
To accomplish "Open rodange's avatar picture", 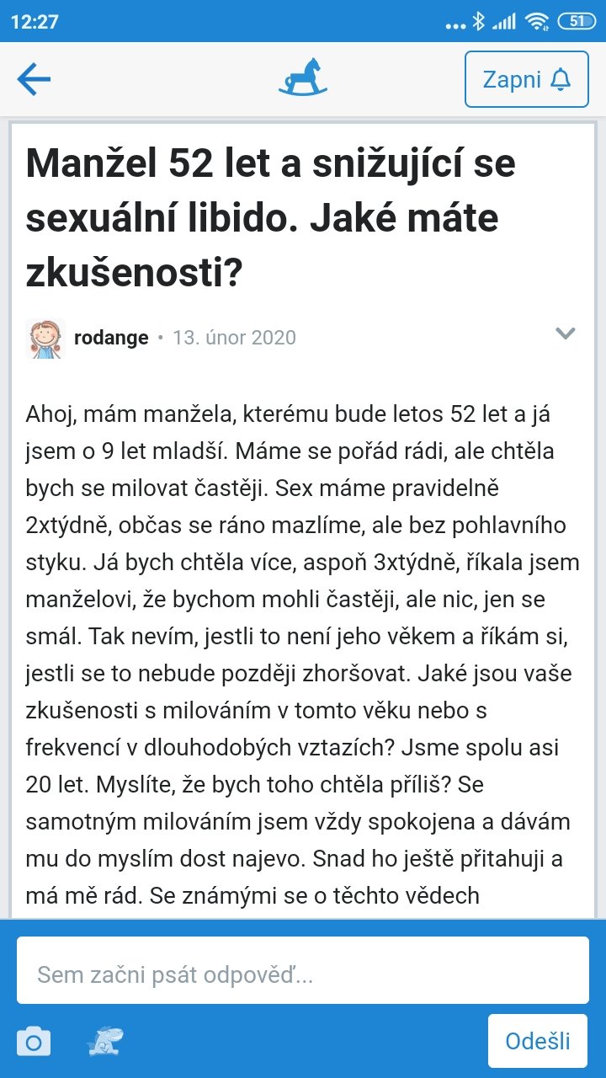I will tap(45, 339).
